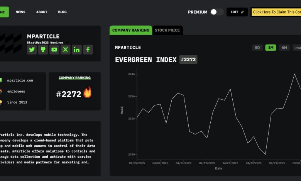
Task: Click the 'Since 2013' info row
Action: click(x=17, y=102)
